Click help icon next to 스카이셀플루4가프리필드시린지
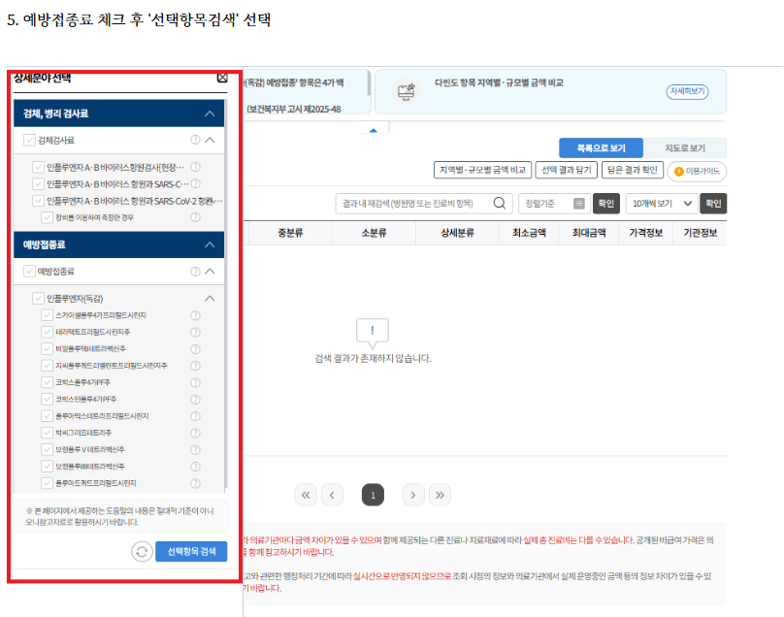Viewport: 784px width, 617px height. (x=195, y=315)
